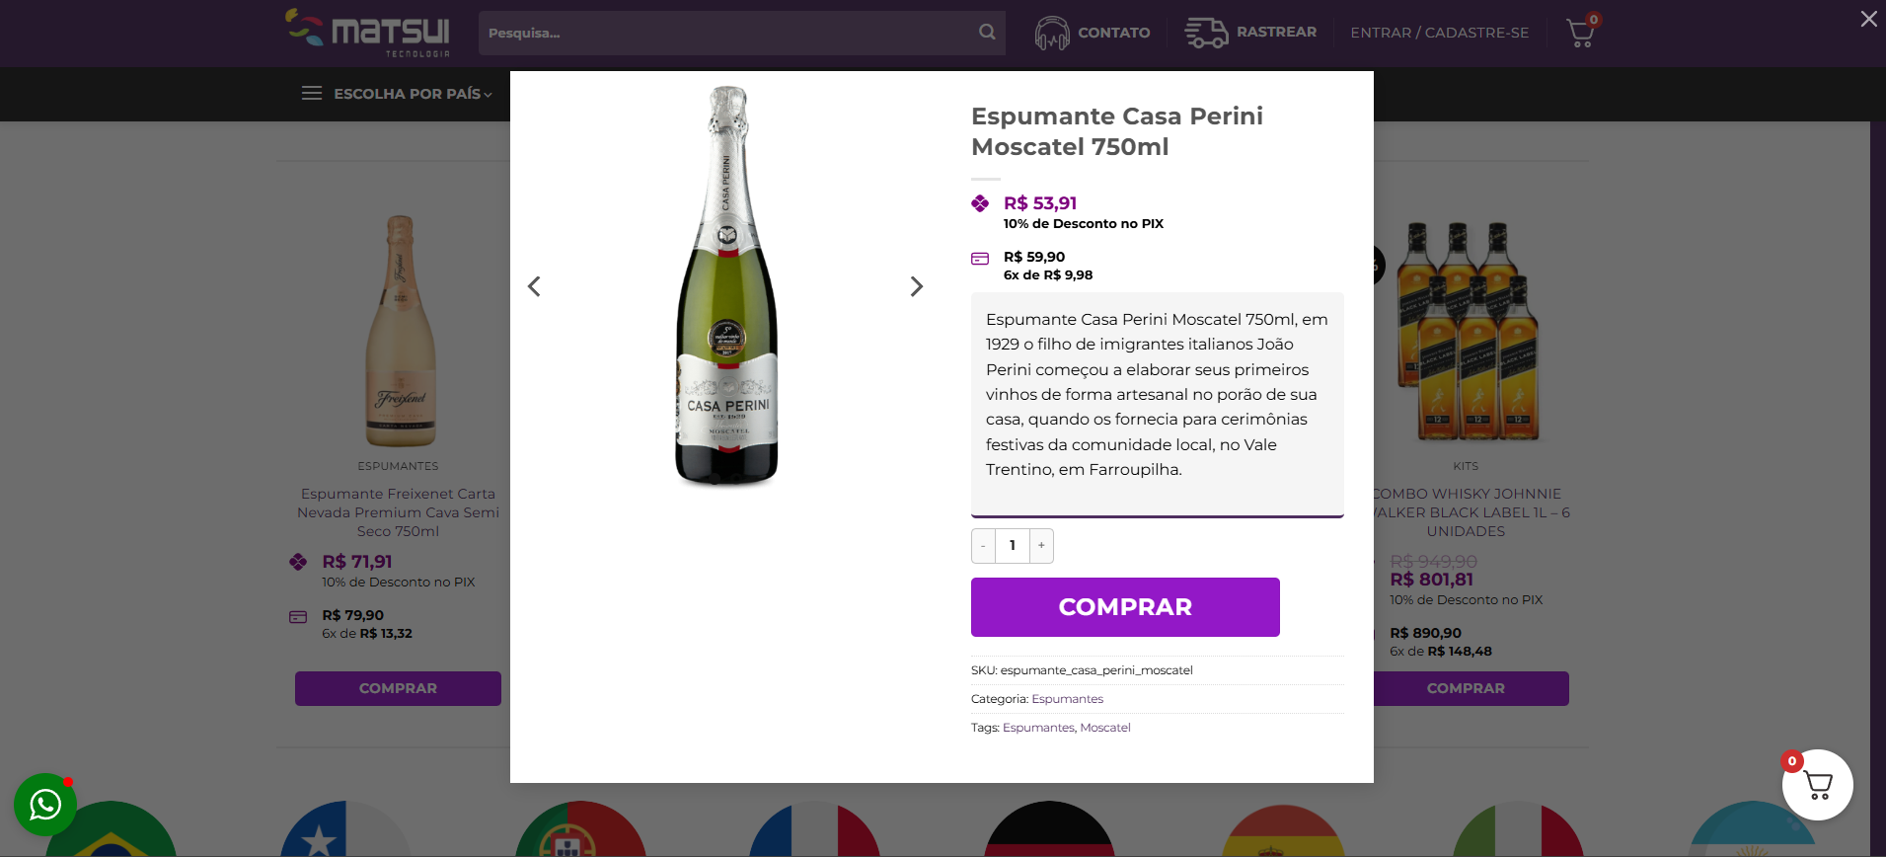The image size is (1886, 857).
Task: Open the Moscatel tag link
Action: (x=1105, y=728)
